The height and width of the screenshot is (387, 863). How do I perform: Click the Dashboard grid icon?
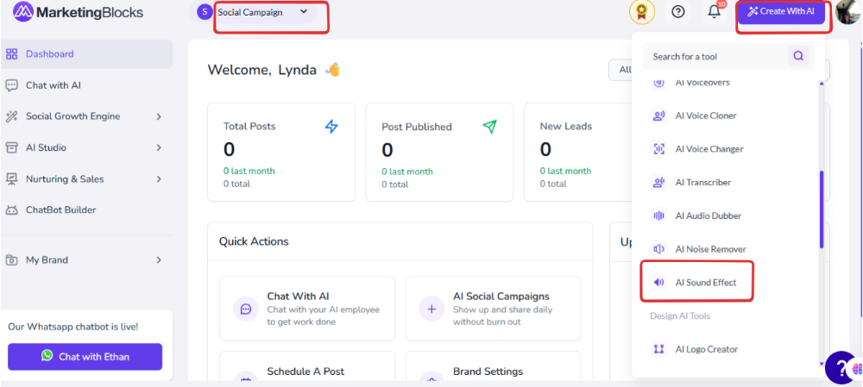11,54
